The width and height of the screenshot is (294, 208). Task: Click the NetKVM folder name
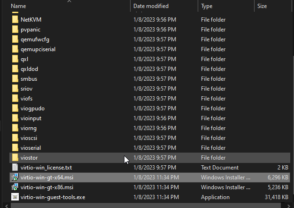[x=31, y=20]
